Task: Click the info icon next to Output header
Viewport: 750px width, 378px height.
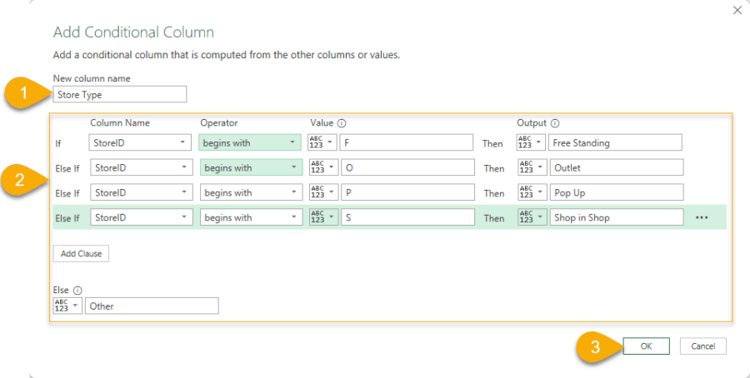Action: (555, 123)
